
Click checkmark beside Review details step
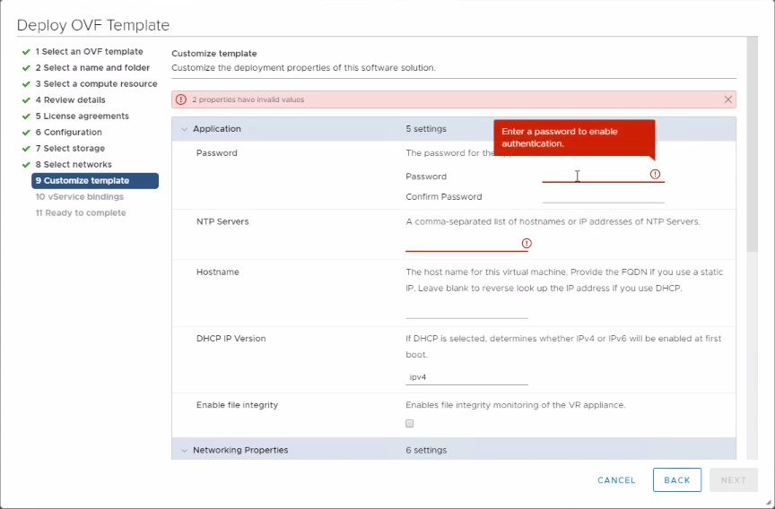(27, 100)
